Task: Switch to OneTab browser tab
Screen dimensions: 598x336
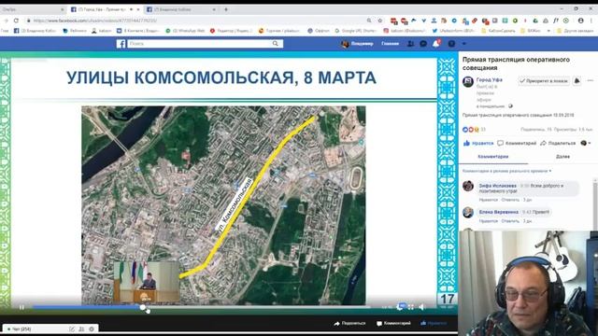Action: coord(33,9)
